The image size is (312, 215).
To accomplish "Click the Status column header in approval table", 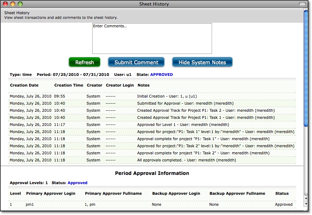I will 282,193.
